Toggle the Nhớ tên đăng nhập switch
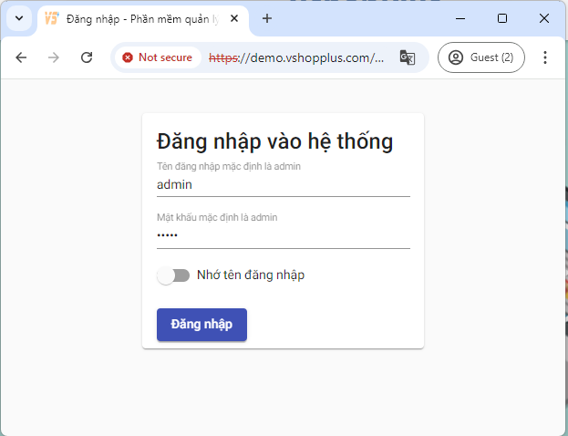This screenshot has height=436, width=568. (x=173, y=275)
